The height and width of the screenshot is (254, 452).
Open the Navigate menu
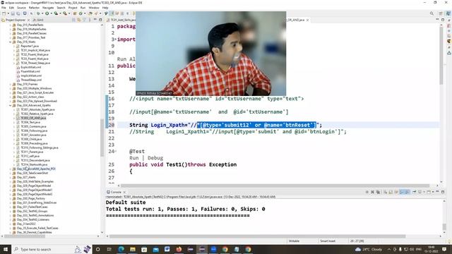[x=48, y=8]
